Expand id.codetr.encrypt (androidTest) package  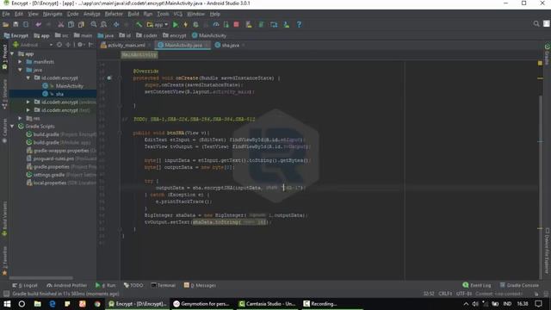pyautogui.click(x=28, y=102)
